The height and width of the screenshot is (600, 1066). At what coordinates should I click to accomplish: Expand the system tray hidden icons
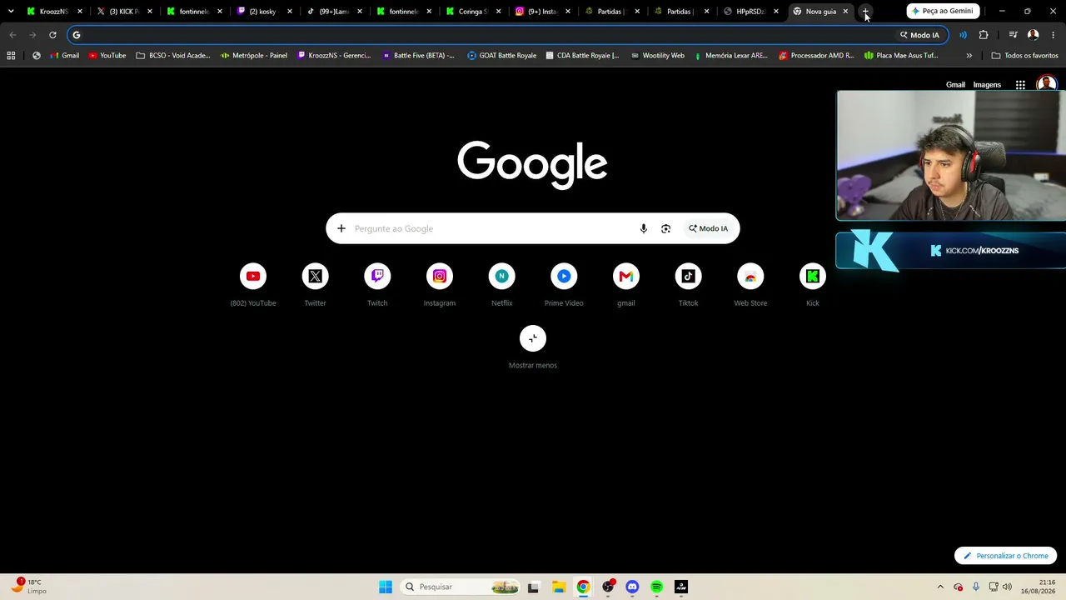(x=940, y=587)
